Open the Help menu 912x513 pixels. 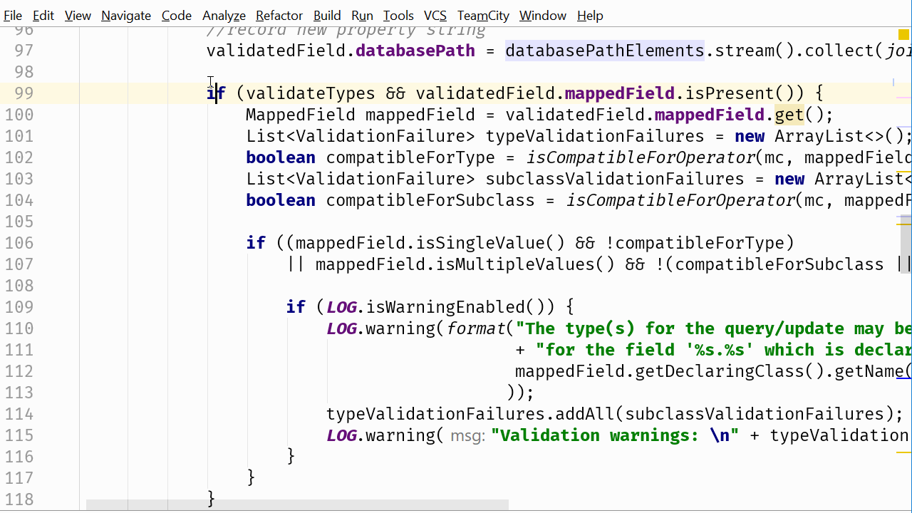590,16
